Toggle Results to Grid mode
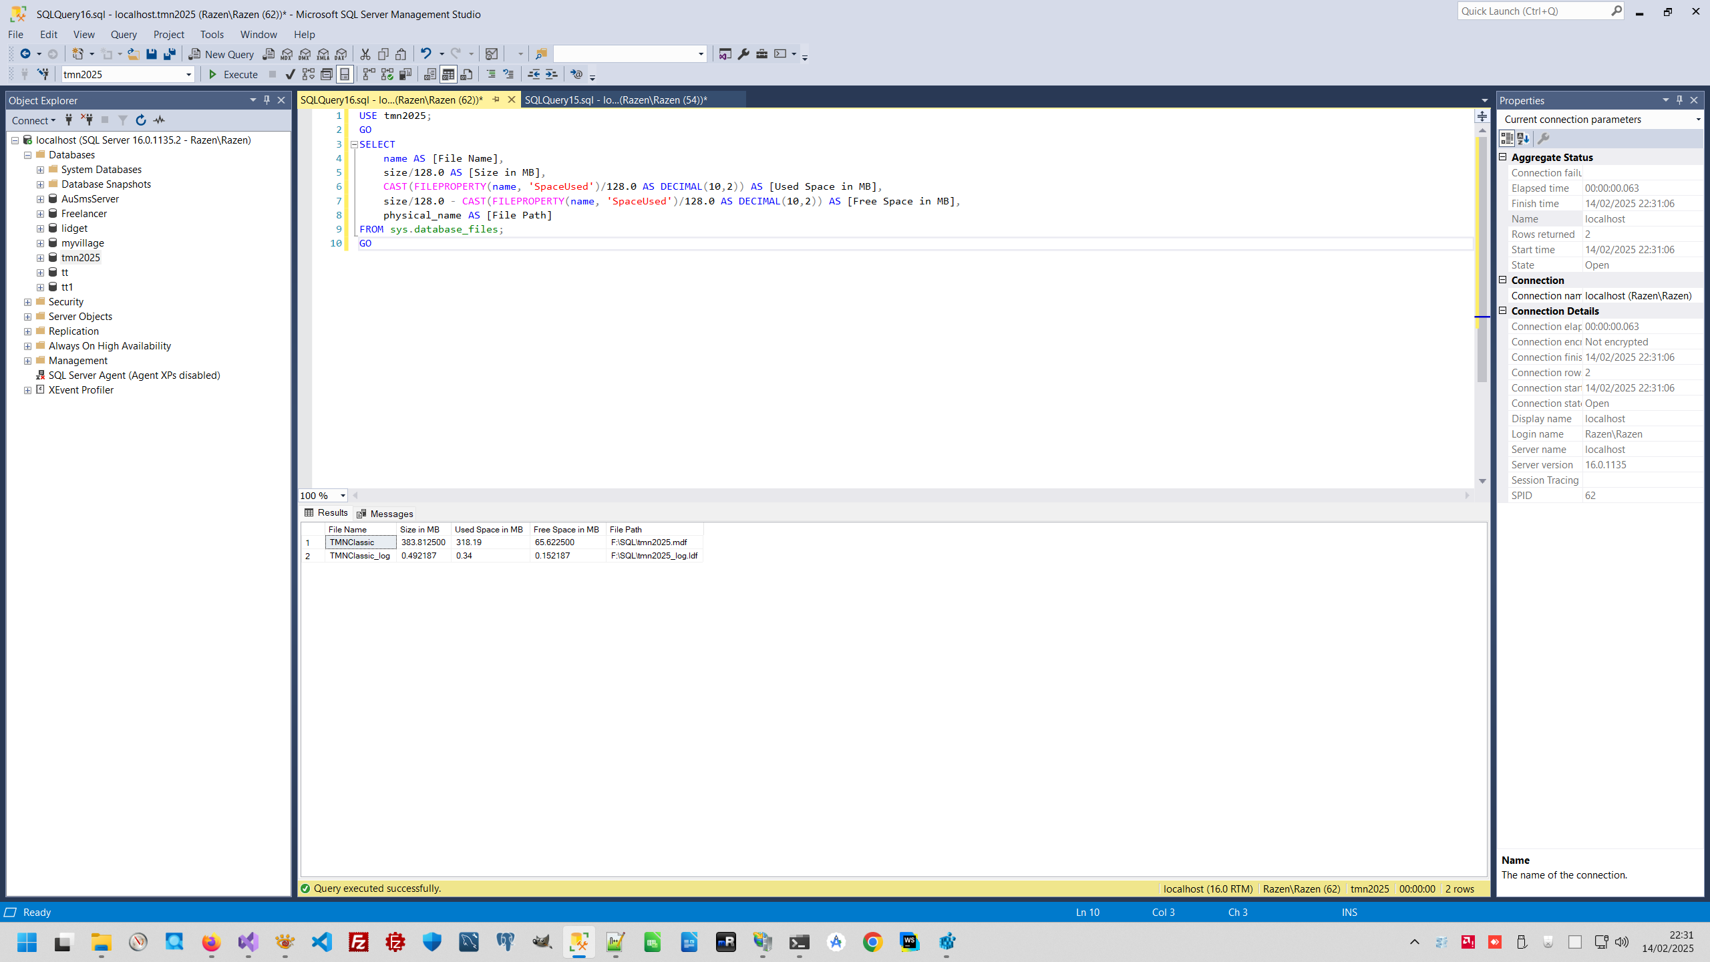 (x=448, y=74)
